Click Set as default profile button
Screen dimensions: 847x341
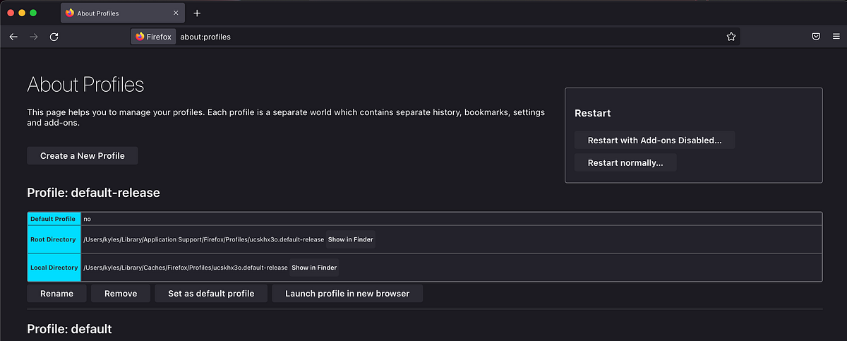(x=211, y=294)
